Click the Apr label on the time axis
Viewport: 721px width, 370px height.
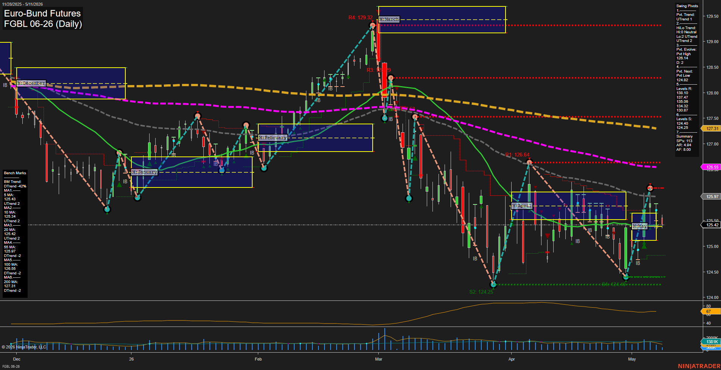[512, 359]
